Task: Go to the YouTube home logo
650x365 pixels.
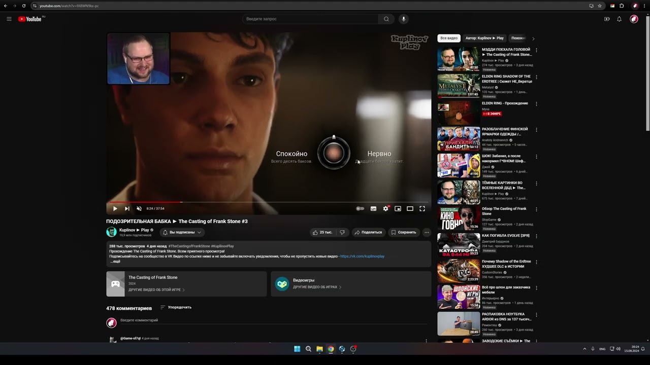Action: [x=30, y=19]
